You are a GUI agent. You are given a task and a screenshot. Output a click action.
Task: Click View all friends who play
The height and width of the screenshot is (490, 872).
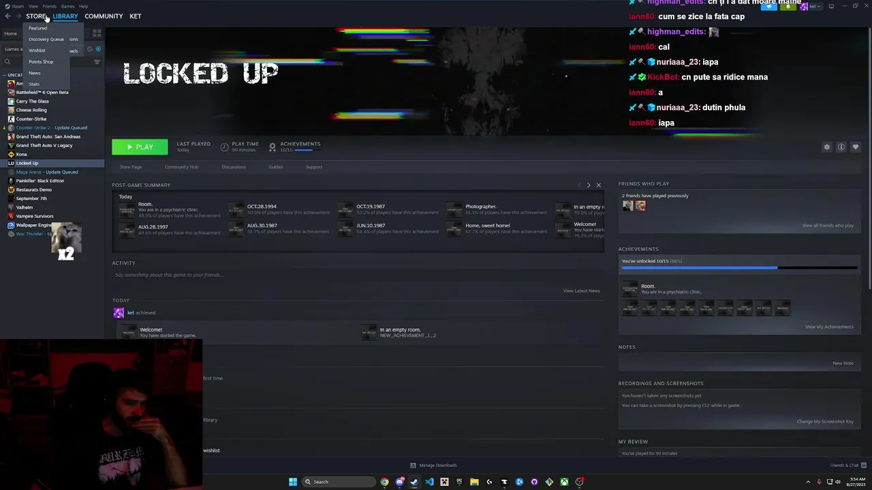point(828,225)
